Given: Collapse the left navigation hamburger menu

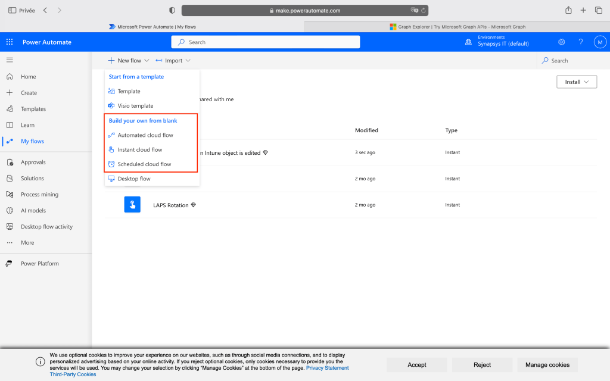Looking at the screenshot, I should pyautogui.click(x=10, y=60).
